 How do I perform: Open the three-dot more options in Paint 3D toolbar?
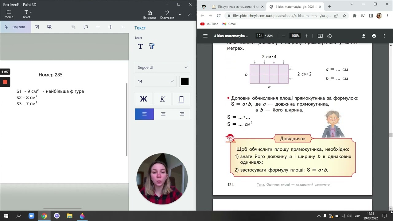click(123, 27)
